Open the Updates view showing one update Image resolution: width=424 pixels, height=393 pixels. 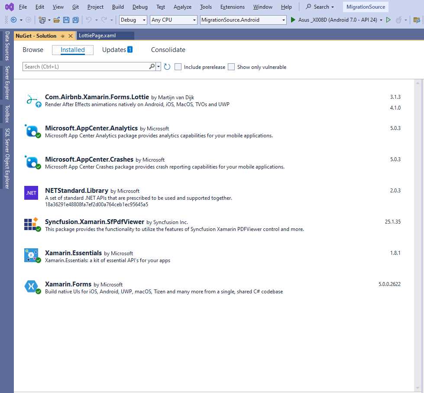117,49
